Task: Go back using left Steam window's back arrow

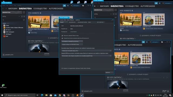Action: point(3,8)
